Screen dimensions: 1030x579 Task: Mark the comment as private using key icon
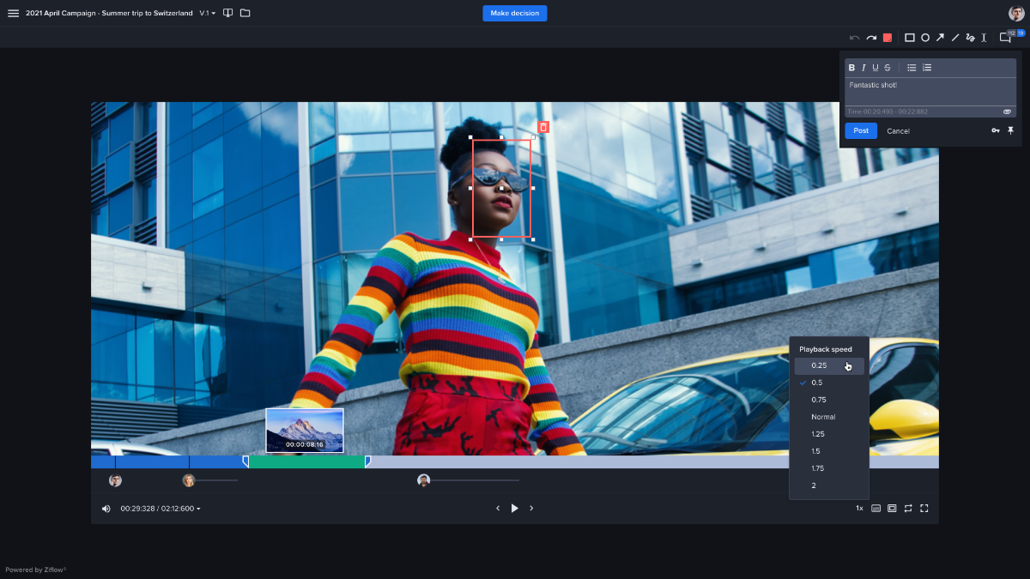point(996,130)
